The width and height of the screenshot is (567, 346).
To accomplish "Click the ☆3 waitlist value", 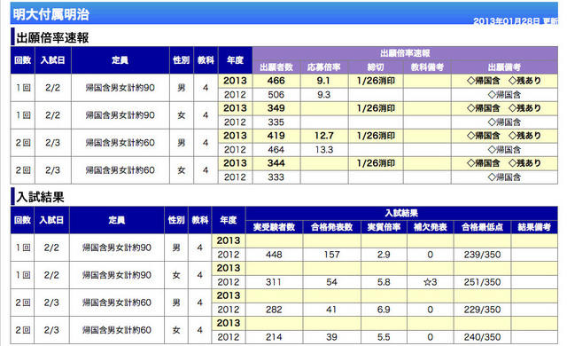I will point(430,282).
